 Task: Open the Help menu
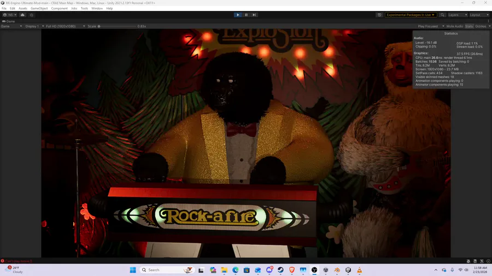click(x=109, y=8)
